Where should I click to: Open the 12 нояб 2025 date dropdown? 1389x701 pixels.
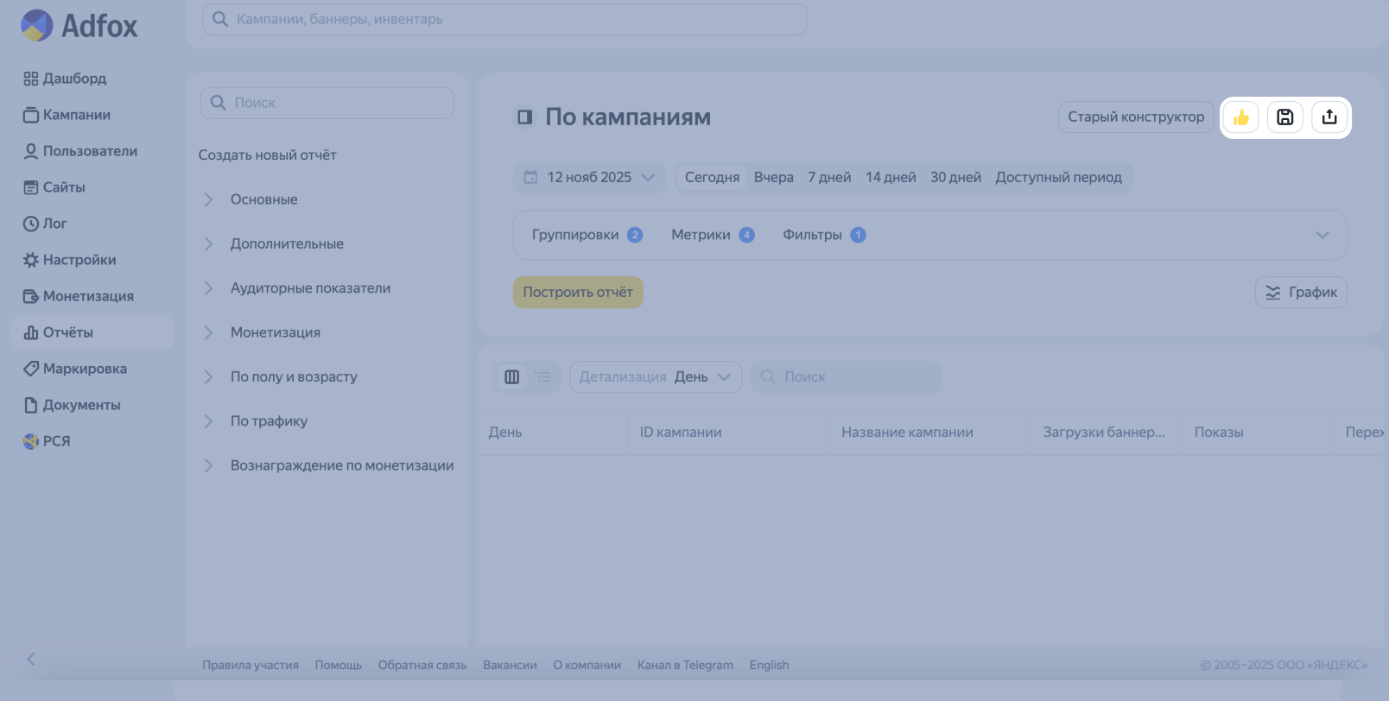tap(589, 177)
